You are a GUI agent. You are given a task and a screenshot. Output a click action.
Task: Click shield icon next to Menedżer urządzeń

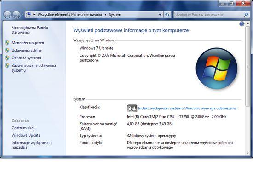point(7,43)
